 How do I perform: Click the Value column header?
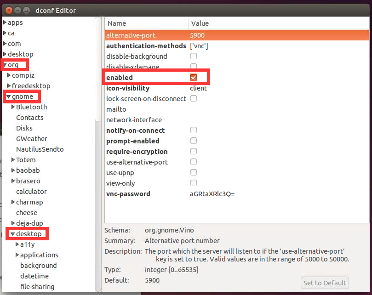(x=279, y=23)
